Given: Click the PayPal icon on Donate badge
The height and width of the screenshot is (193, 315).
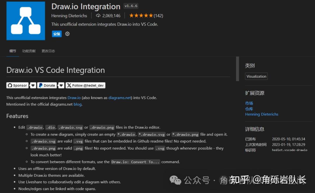Looking at the screenshot, I should 39,85.
